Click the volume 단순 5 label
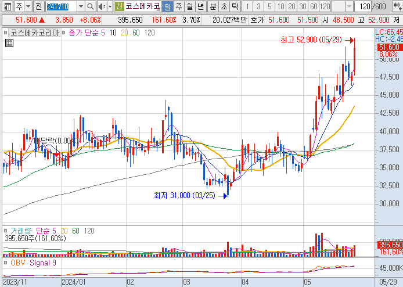This screenshot has width=403, height=287. [x=46, y=231]
